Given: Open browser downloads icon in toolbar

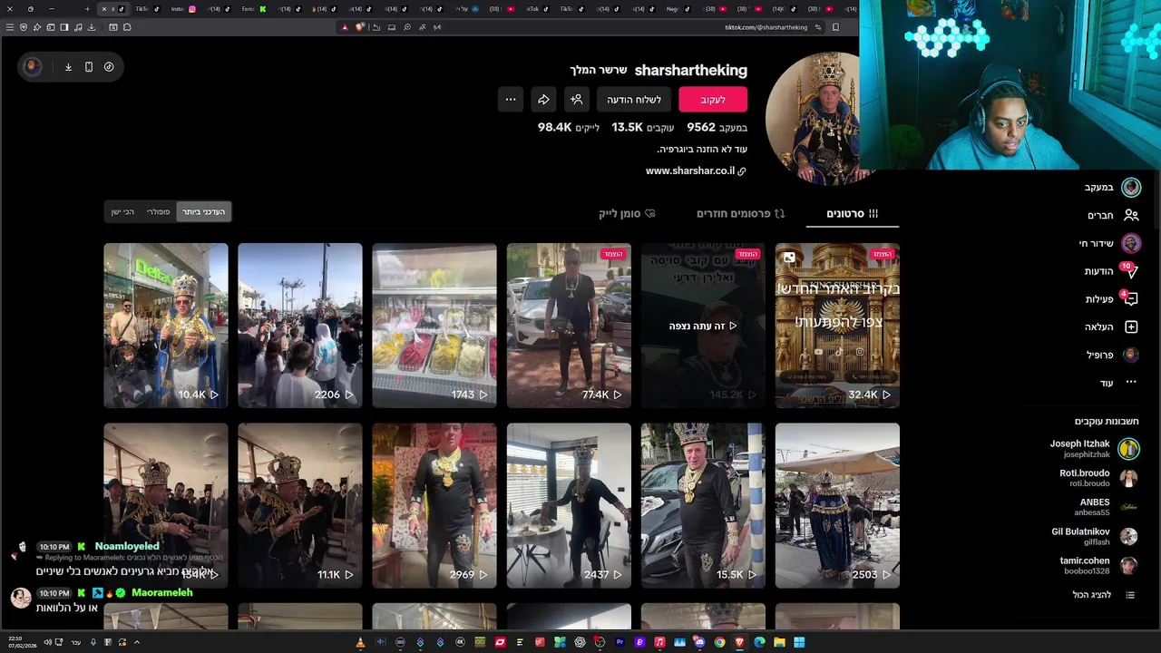Looking at the screenshot, I should point(92,27).
